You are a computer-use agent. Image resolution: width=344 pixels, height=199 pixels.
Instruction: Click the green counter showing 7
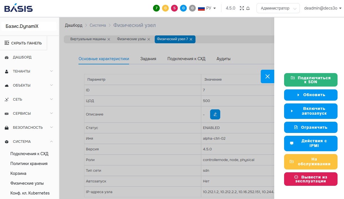coord(156,8)
